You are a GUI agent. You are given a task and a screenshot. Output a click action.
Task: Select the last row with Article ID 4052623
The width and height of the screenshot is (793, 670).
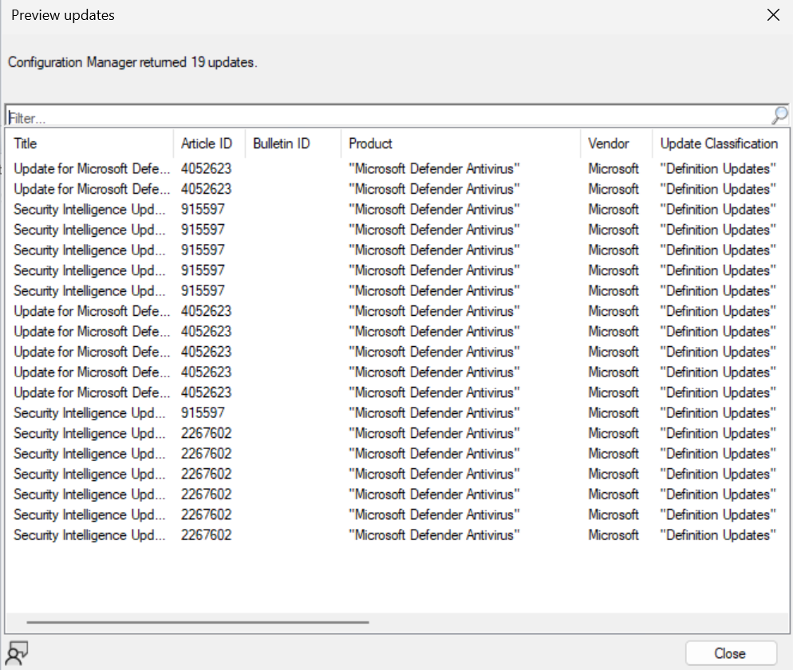click(x=92, y=392)
